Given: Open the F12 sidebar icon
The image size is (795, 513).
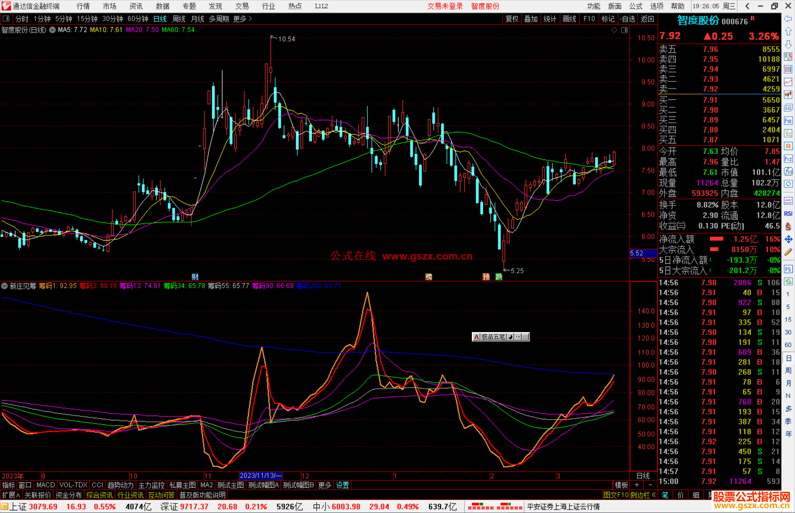Looking at the screenshot, I should coord(788,159).
